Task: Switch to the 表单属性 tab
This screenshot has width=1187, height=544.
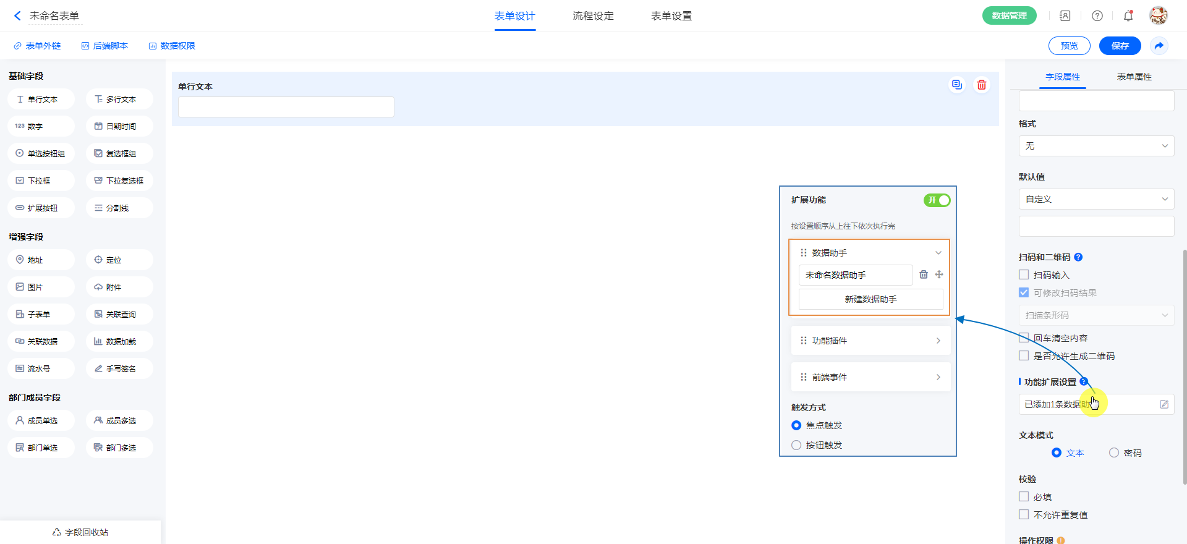Action: click(x=1134, y=77)
